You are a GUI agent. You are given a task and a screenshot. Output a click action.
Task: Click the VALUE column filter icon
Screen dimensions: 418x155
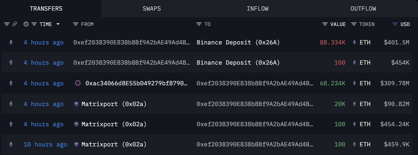325,24
